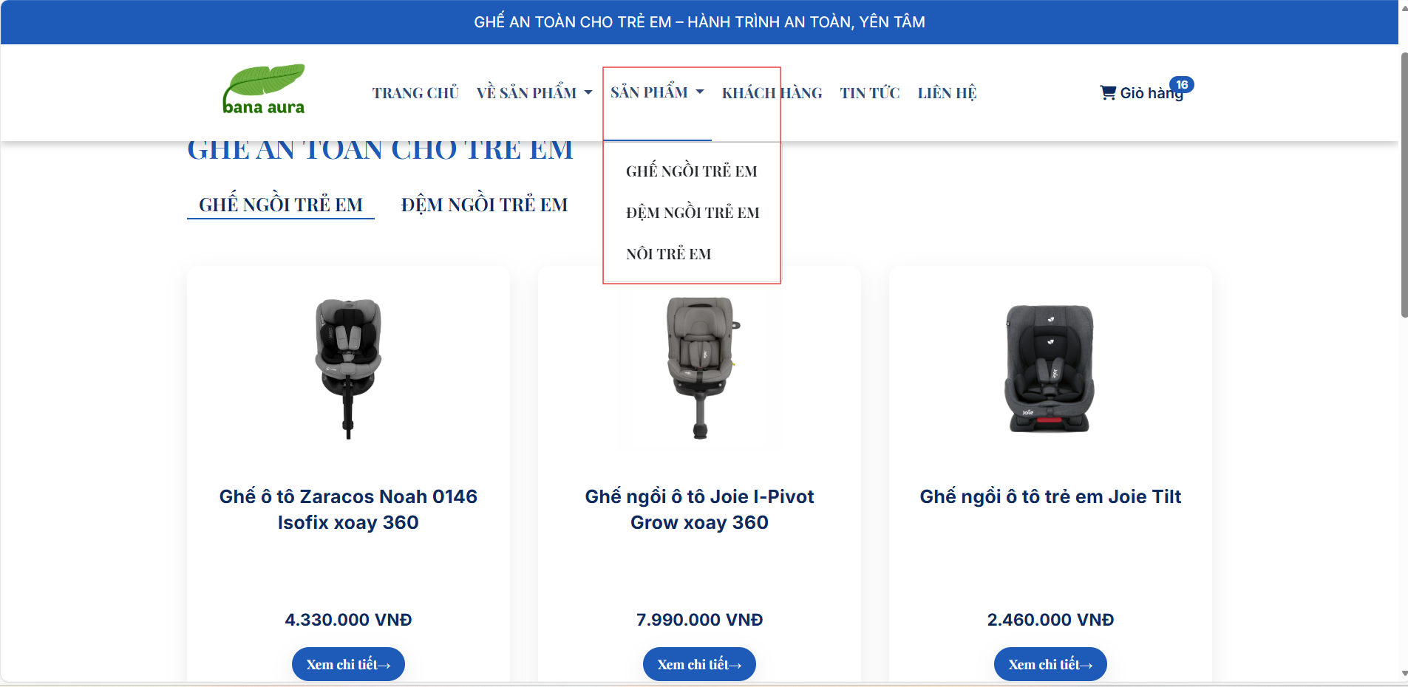
Task: Go to LIÊN HỆ contact page
Action: [x=947, y=93]
